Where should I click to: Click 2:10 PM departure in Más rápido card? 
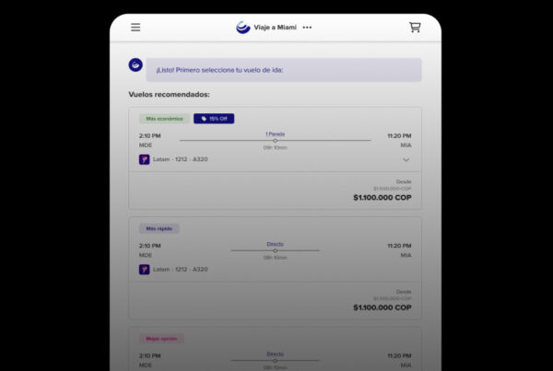[x=150, y=246]
